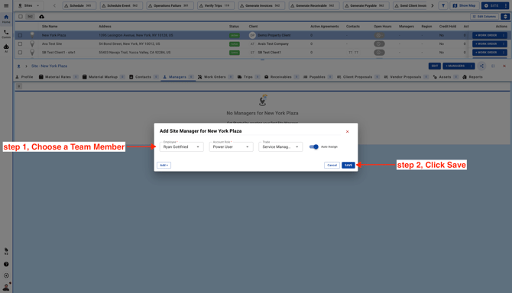Switch to the Receivables tab
This screenshot has width=512, height=293.
point(281,77)
